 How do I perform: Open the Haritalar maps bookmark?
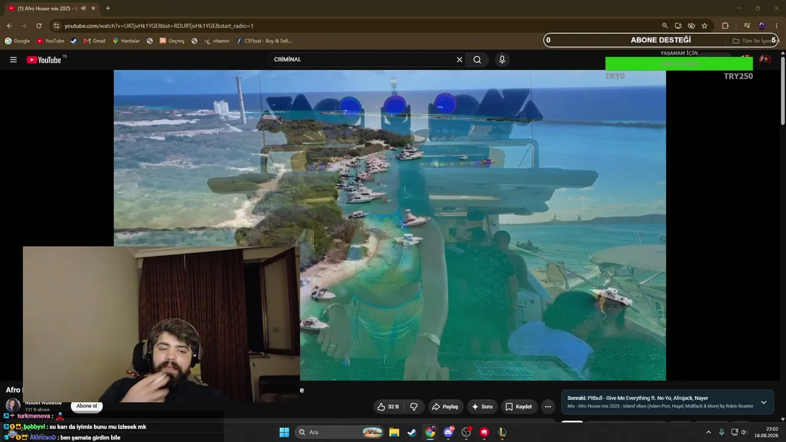126,41
